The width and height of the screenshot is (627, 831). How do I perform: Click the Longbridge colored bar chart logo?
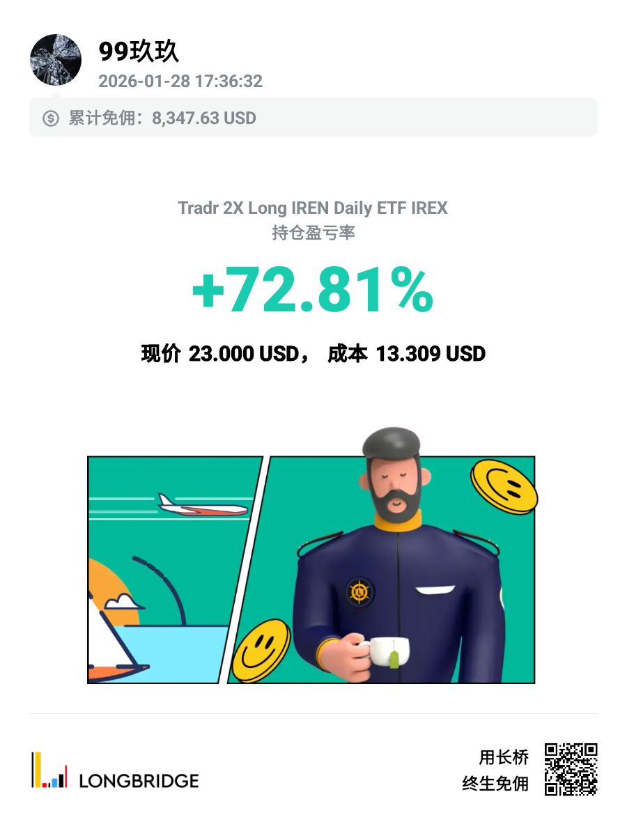pyautogui.click(x=49, y=770)
